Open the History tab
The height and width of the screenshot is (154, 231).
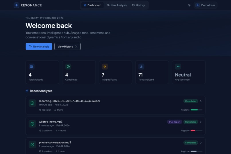(138, 5)
